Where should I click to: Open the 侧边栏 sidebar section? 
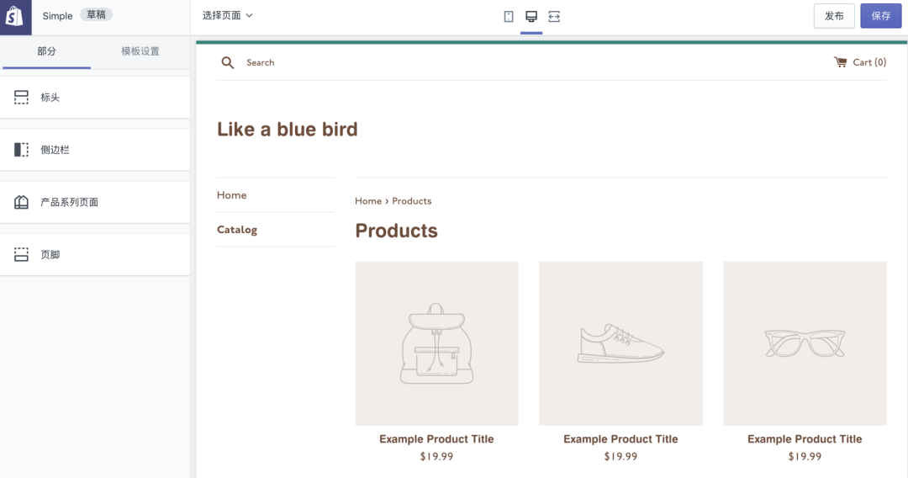[x=95, y=150]
